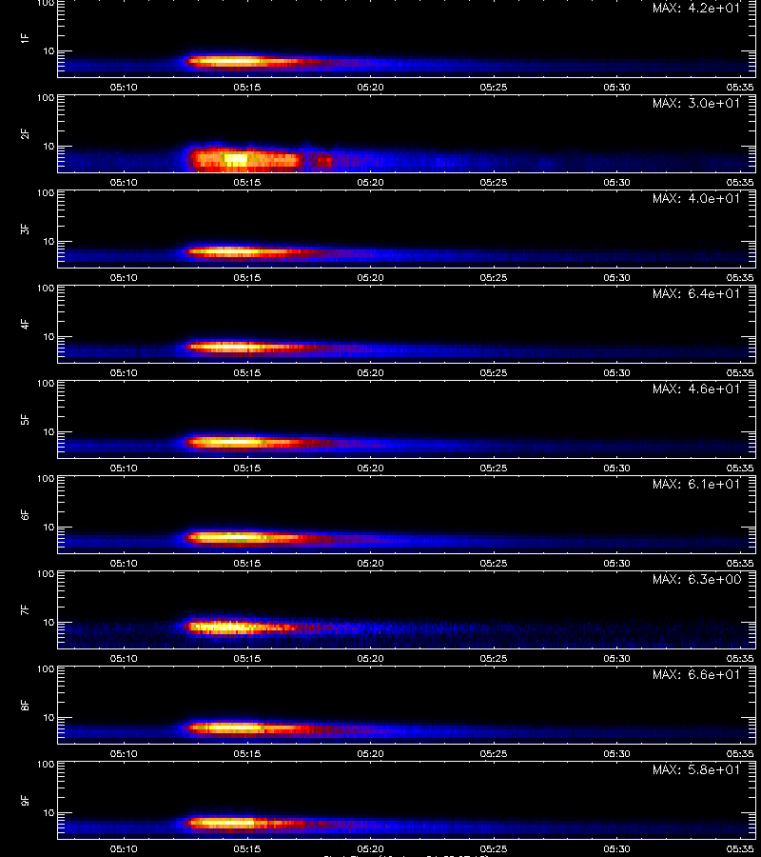Select the MAX: 3.0e+01 readout
The image size is (761, 857).
pos(696,103)
